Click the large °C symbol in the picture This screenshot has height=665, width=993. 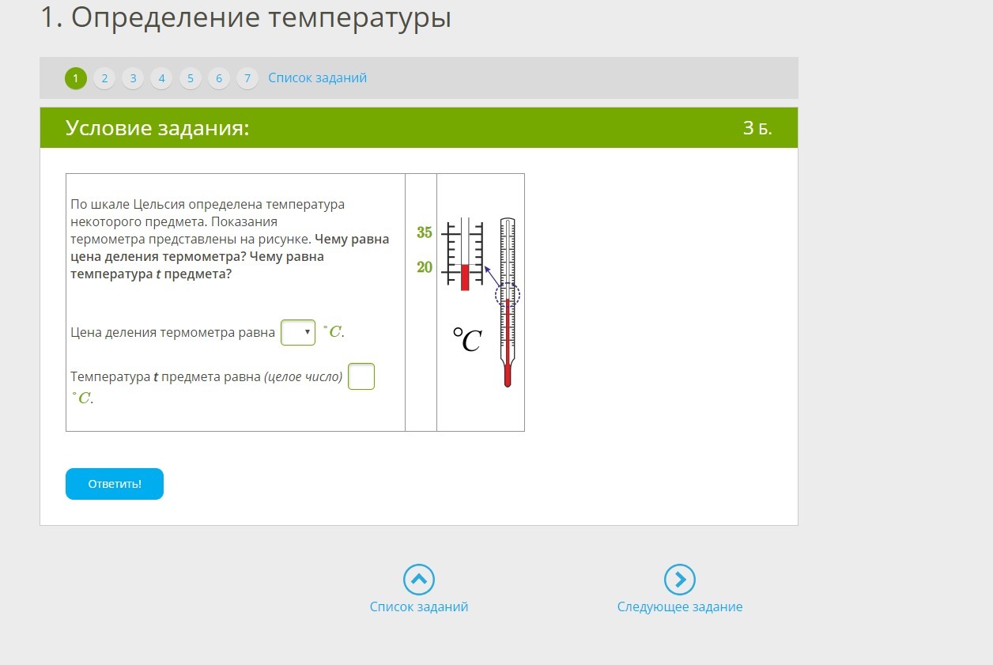467,340
